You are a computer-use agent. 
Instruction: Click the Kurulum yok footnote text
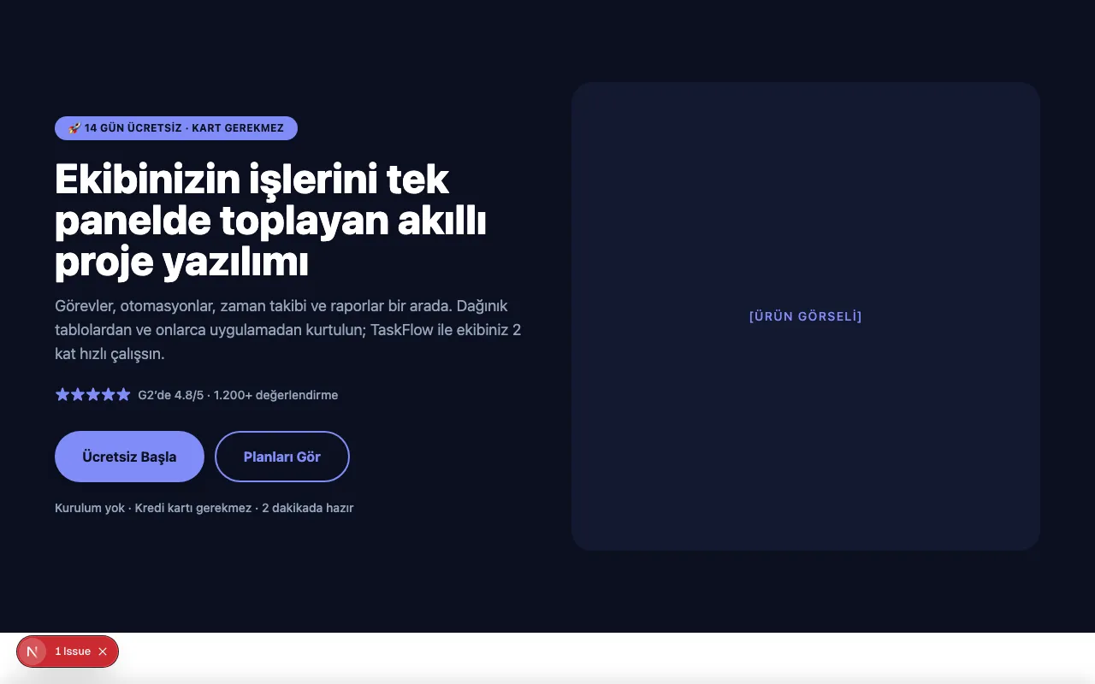(x=204, y=508)
